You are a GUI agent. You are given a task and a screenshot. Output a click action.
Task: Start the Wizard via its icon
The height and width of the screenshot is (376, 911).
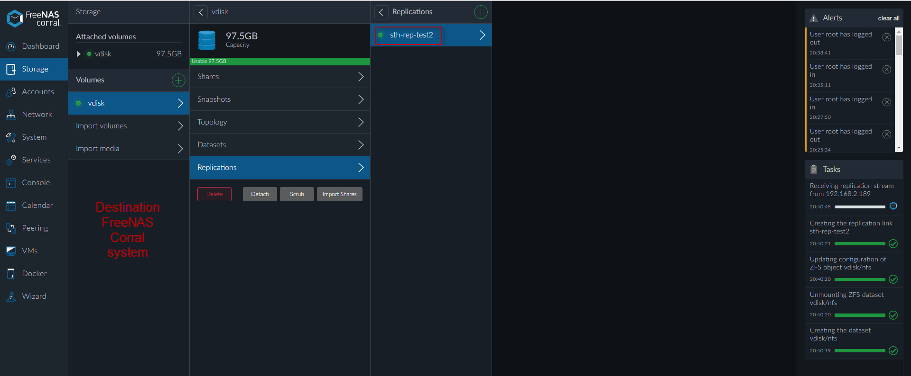(x=11, y=296)
